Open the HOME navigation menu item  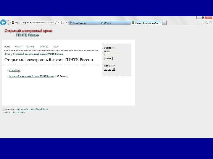click(7, 47)
